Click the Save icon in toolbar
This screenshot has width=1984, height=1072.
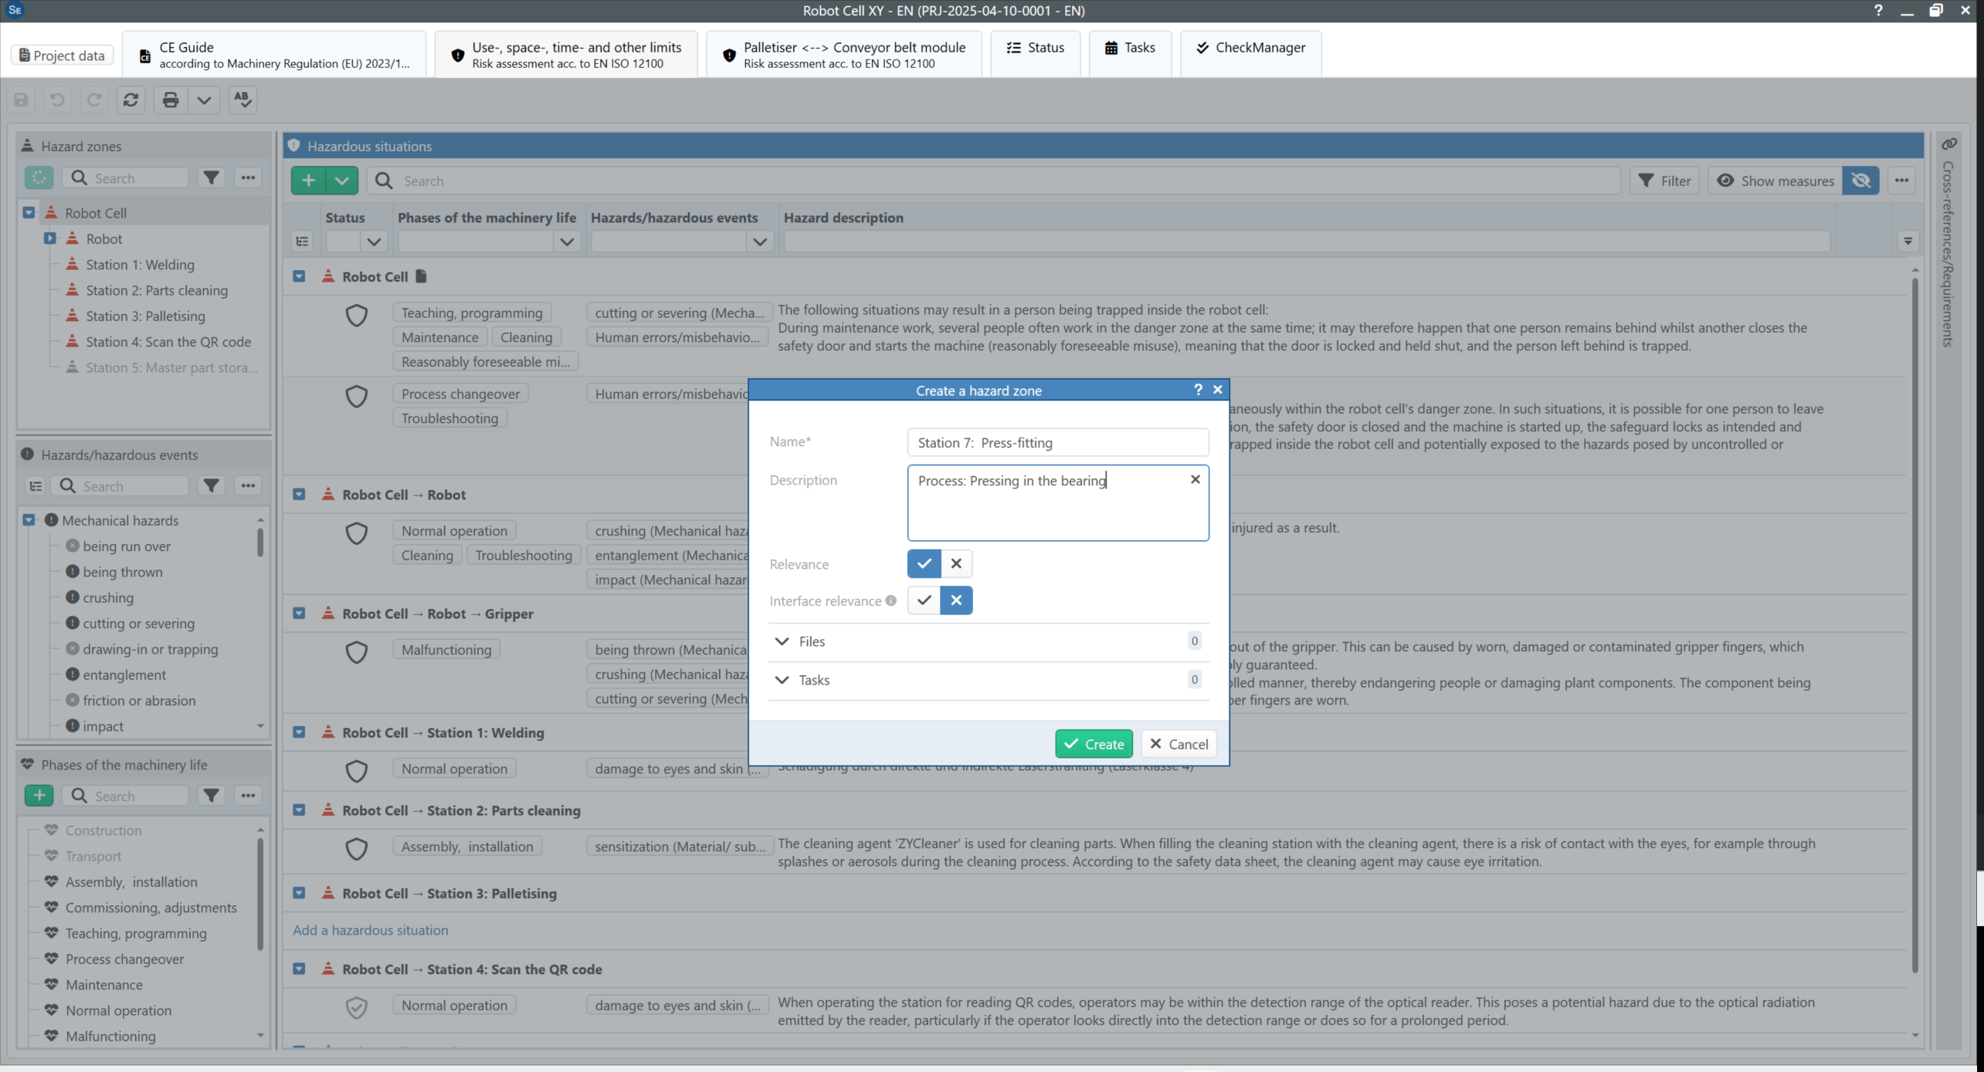[x=21, y=100]
